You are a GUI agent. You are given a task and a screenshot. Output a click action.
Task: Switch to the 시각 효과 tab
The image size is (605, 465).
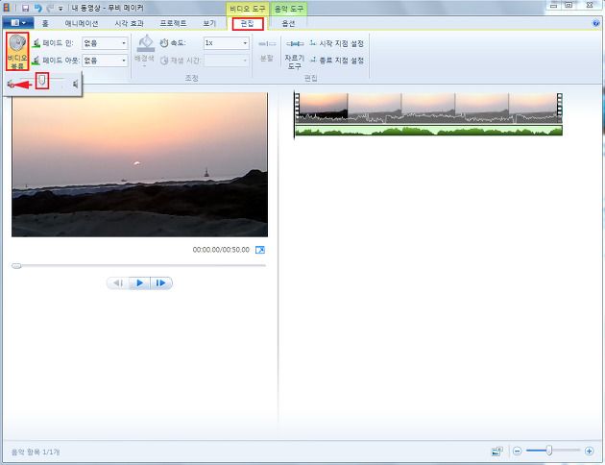pos(130,23)
